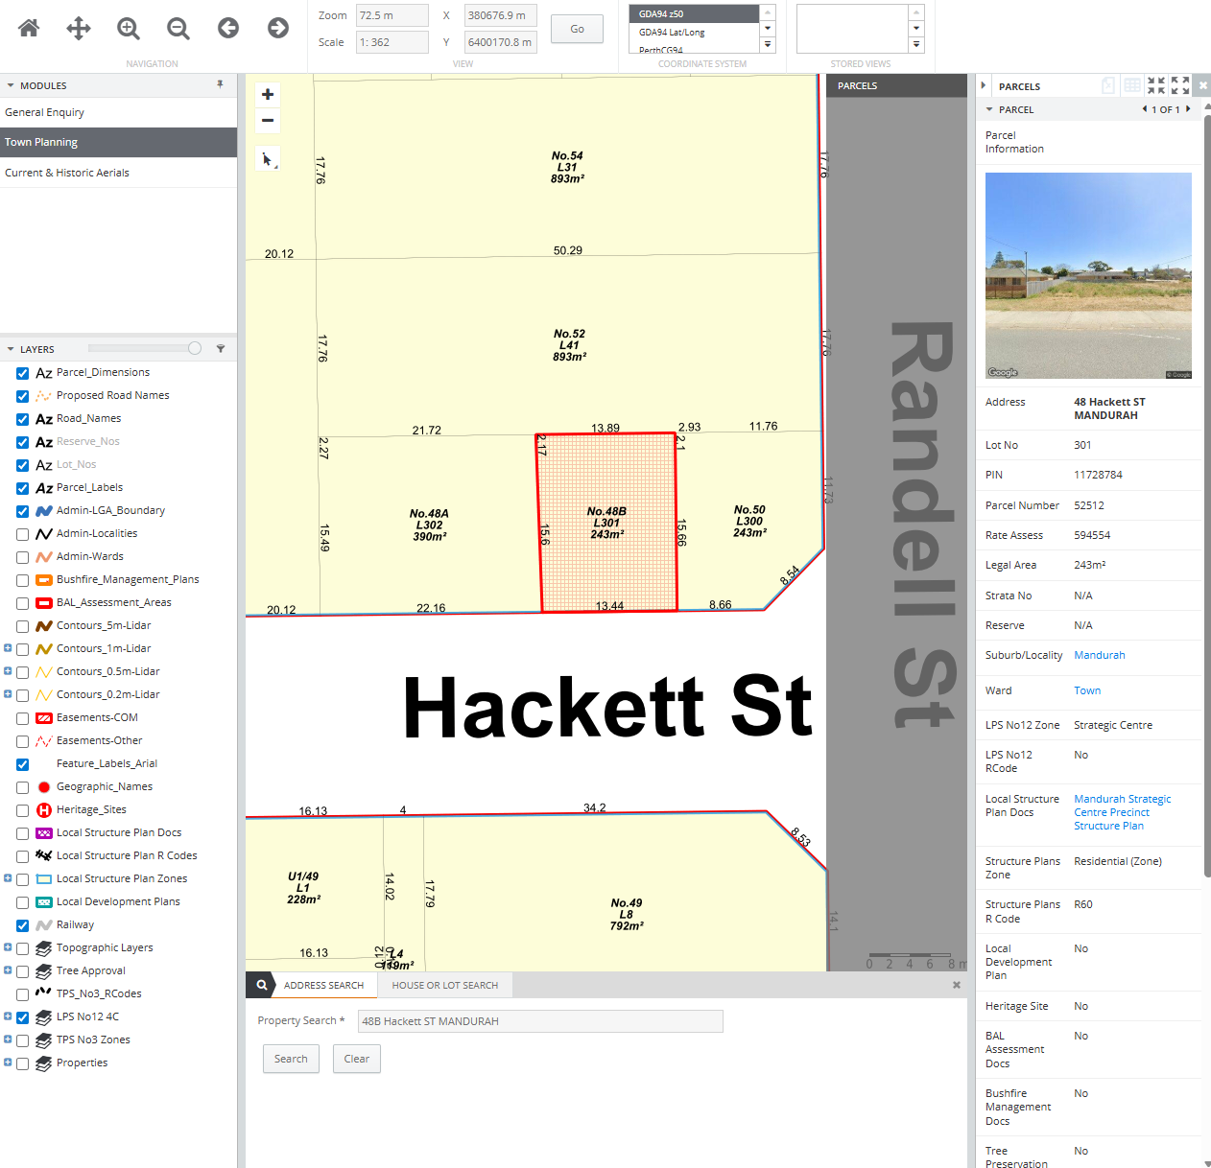Switch to House or Lot Search tab

[444, 985]
